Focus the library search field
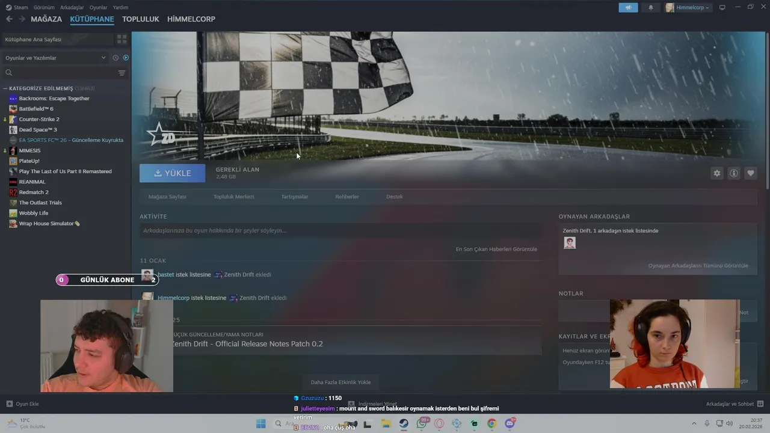 click(x=60, y=73)
